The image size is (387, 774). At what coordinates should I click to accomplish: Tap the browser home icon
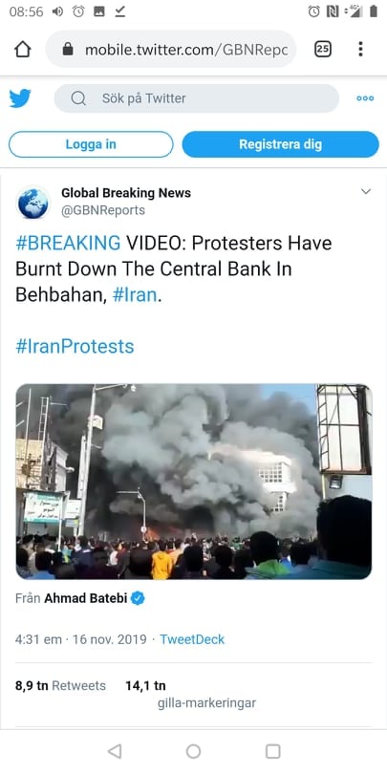point(23,49)
